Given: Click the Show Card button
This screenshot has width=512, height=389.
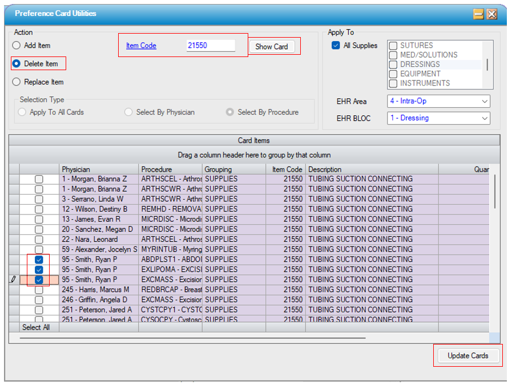Looking at the screenshot, I should click(x=272, y=47).
